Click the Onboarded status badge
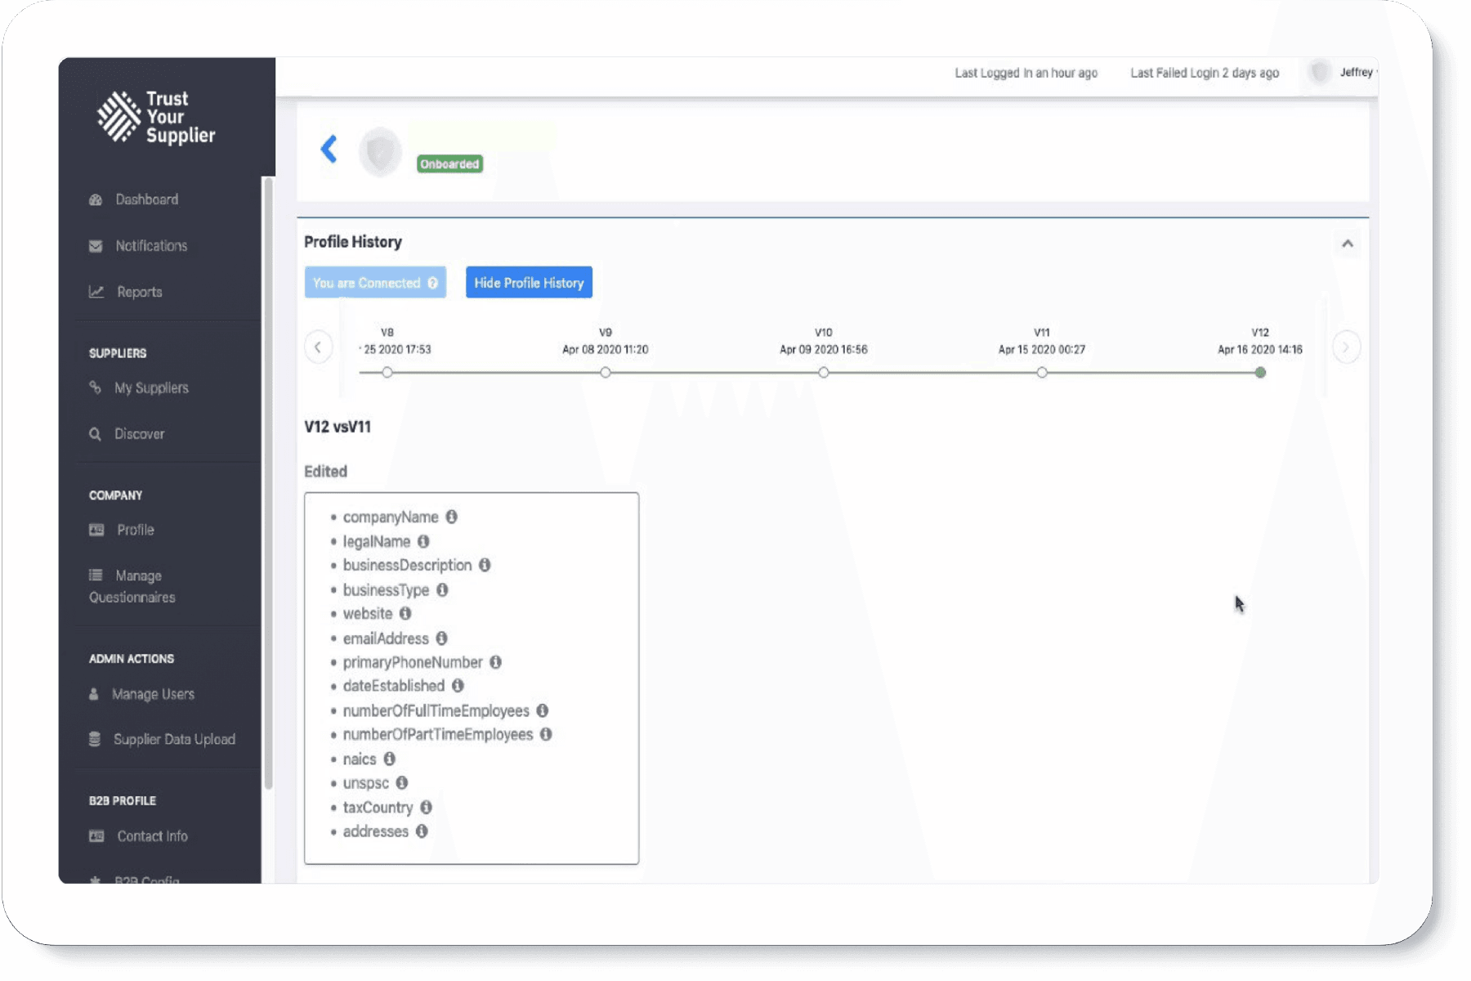The width and height of the screenshot is (1471, 981). [x=449, y=164]
